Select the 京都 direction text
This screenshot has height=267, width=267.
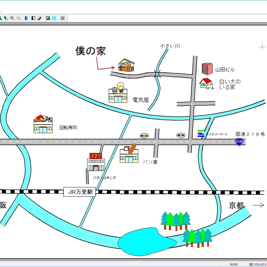(237, 205)
